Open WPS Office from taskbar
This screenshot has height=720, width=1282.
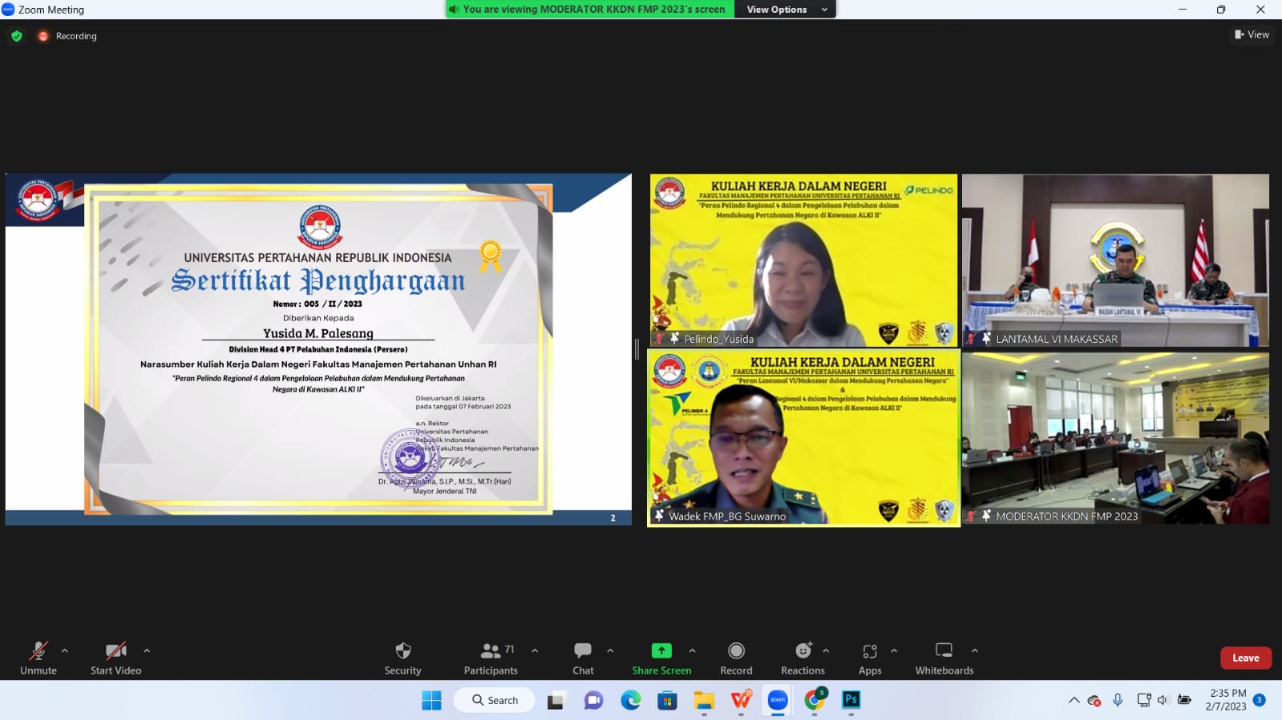click(741, 701)
